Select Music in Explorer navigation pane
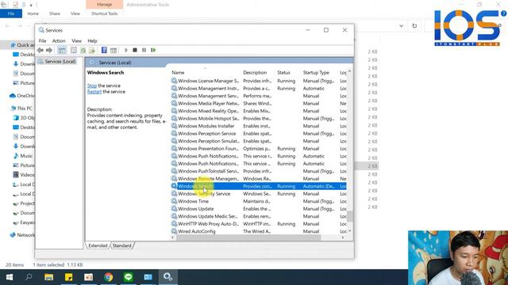The height and width of the screenshot is (285, 508). 23,156
